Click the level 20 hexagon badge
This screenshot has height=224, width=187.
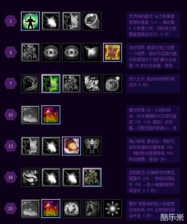coord(11,208)
